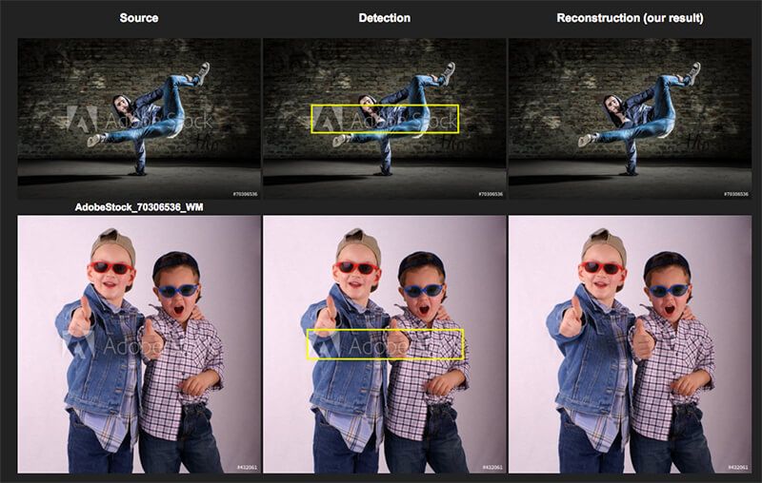Open the detection image of two boys
Viewport: 762px width, 483px height.
coord(385,344)
